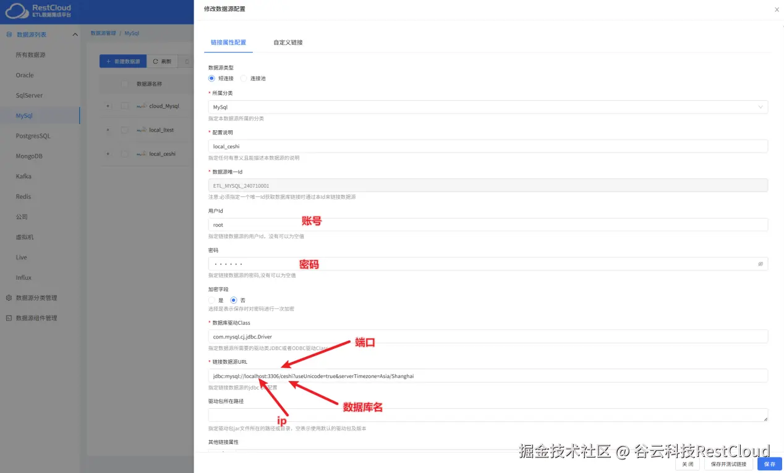The height and width of the screenshot is (473, 784).
Task: Tick the cloud_Mysql row checkbox
Action: click(125, 106)
